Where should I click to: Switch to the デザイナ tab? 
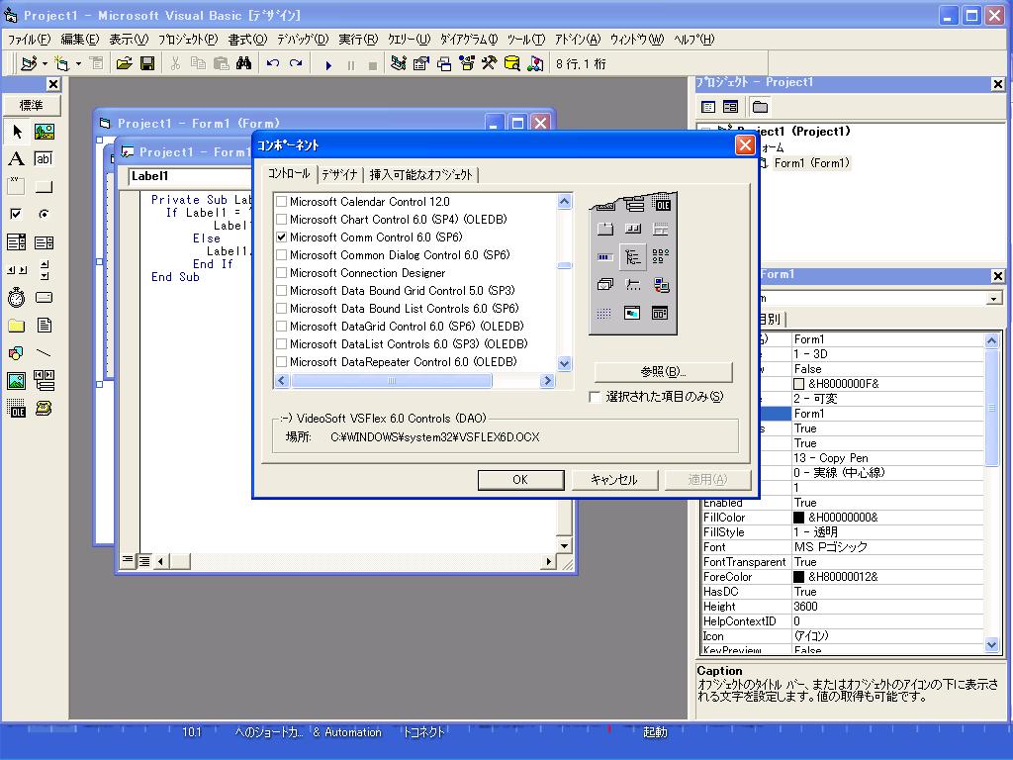340,174
